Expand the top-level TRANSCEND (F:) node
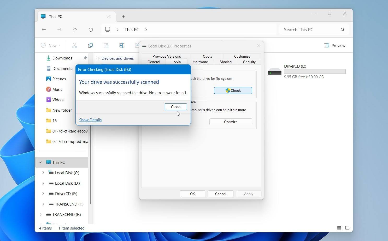 (40, 214)
